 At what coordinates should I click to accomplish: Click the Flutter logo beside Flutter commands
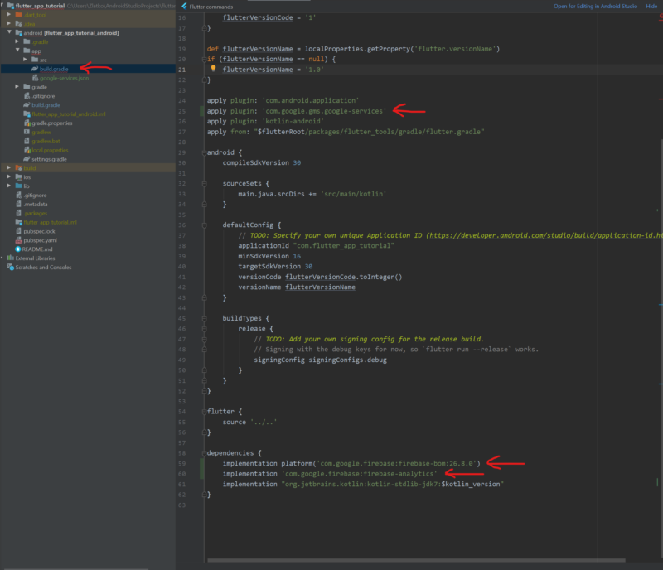tap(184, 6)
